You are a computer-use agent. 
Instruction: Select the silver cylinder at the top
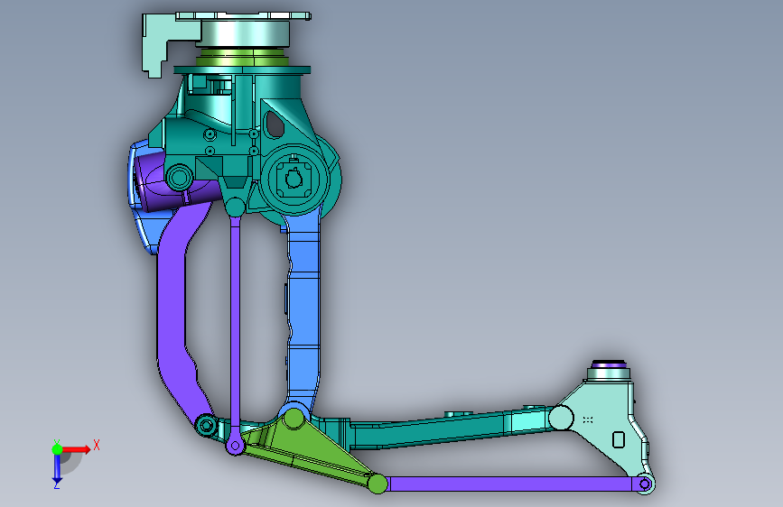[245, 33]
